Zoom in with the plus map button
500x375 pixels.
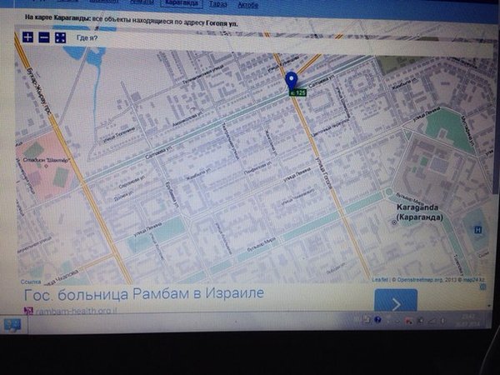click(28, 37)
